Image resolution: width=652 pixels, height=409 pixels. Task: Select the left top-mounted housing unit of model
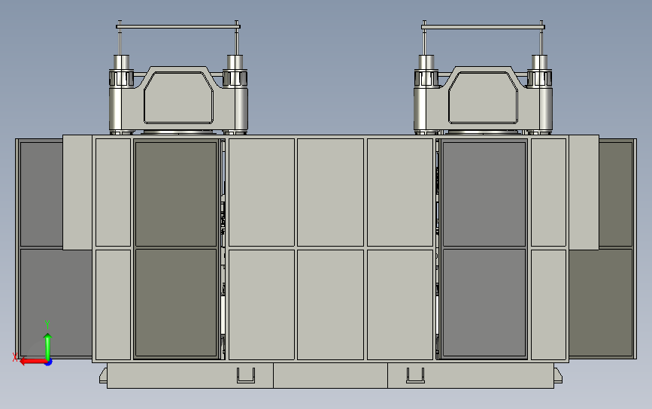pyautogui.click(x=178, y=100)
